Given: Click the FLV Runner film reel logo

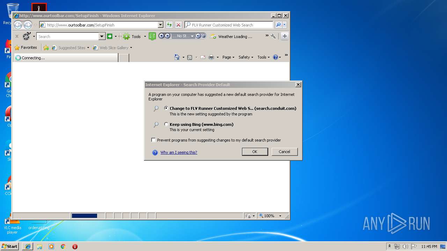Looking at the screenshot, I should click(27, 36).
